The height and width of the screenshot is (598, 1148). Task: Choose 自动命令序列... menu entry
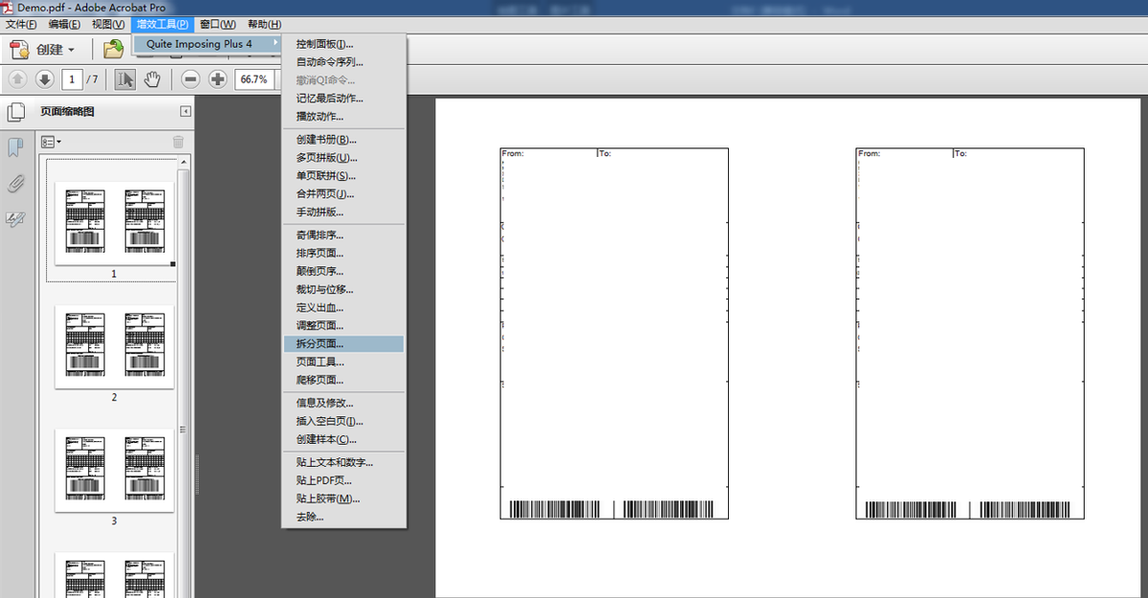point(344,62)
